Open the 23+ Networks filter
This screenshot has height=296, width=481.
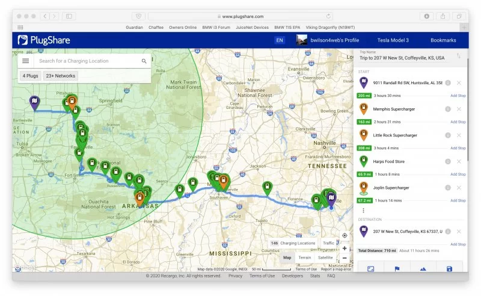(x=61, y=76)
